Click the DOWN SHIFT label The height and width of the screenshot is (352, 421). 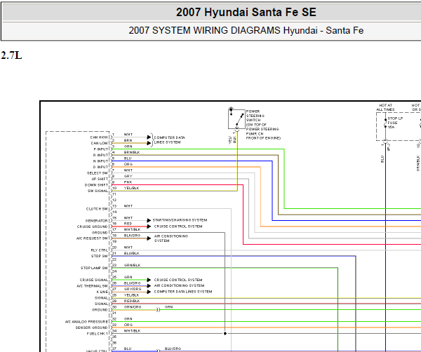[96, 185]
